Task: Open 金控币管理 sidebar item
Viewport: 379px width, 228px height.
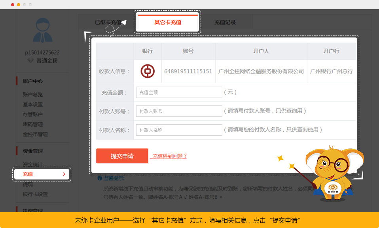Action: point(35,134)
